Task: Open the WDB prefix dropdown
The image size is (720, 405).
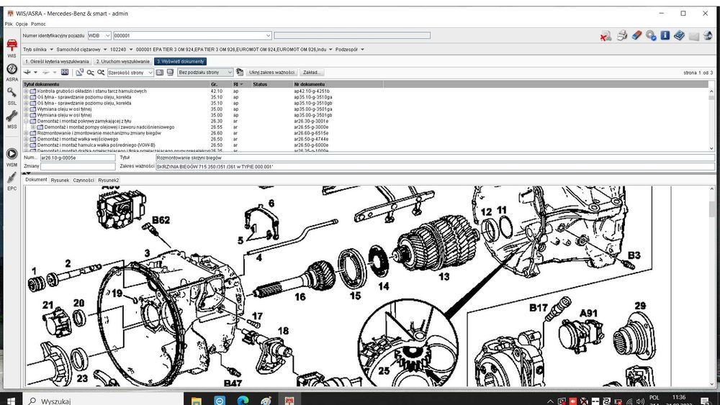Action: (x=99, y=35)
